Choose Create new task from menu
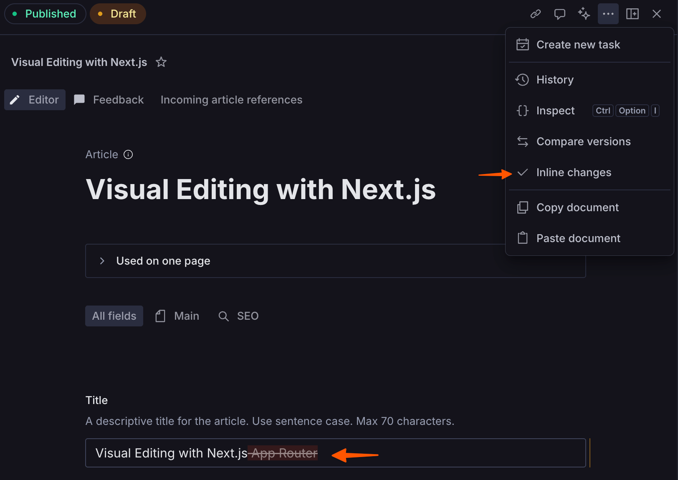This screenshot has width=678, height=480. tap(589, 45)
